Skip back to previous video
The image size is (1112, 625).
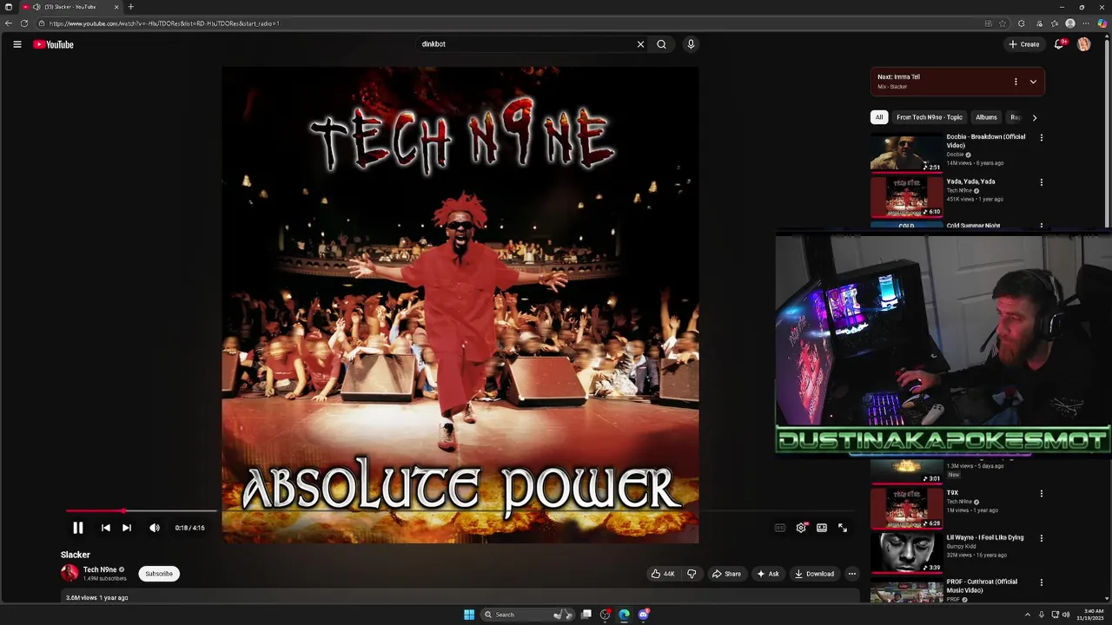(x=106, y=528)
